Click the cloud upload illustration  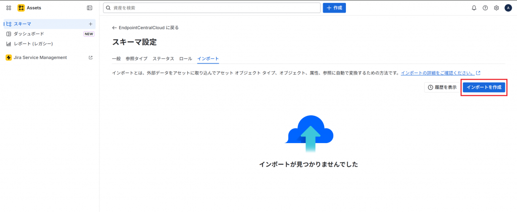[x=309, y=134]
